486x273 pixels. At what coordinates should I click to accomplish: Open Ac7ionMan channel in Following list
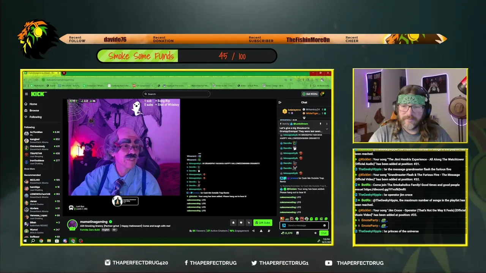click(42, 133)
